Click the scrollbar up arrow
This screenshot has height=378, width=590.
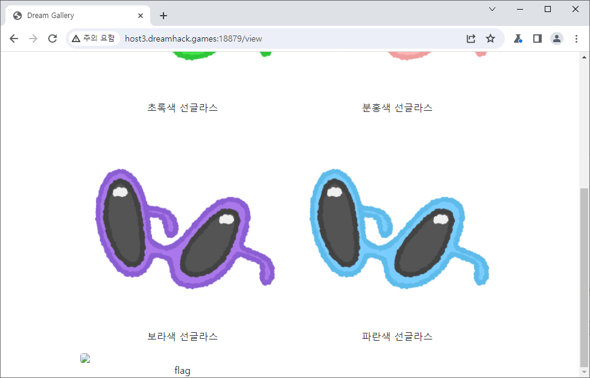583,57
